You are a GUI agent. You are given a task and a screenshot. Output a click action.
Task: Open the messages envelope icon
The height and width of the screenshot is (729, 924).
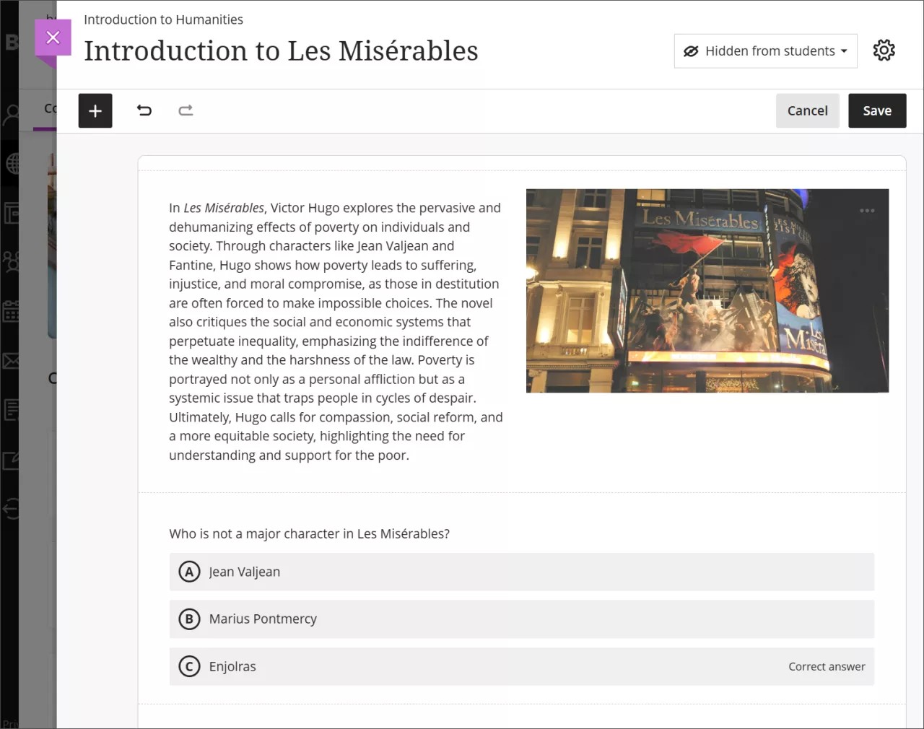coord(12,362)
